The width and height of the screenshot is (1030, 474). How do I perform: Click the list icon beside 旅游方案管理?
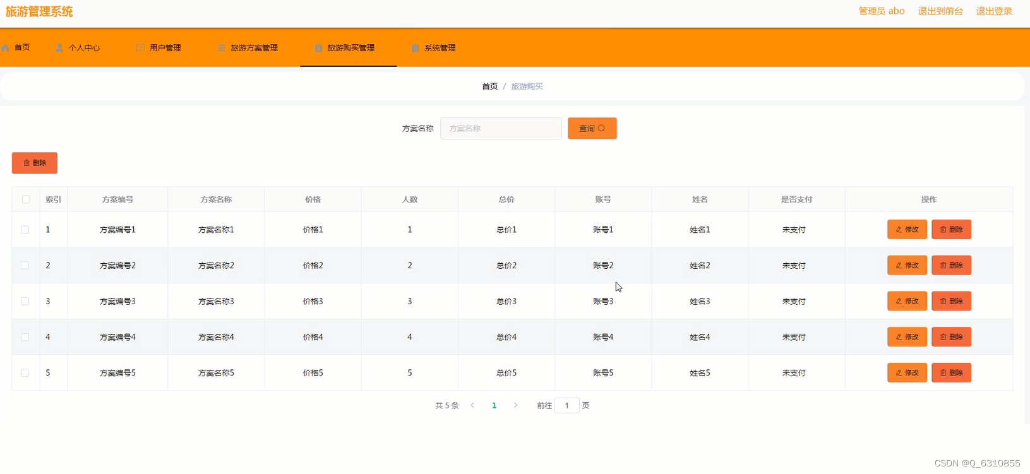tap(222, 48)
